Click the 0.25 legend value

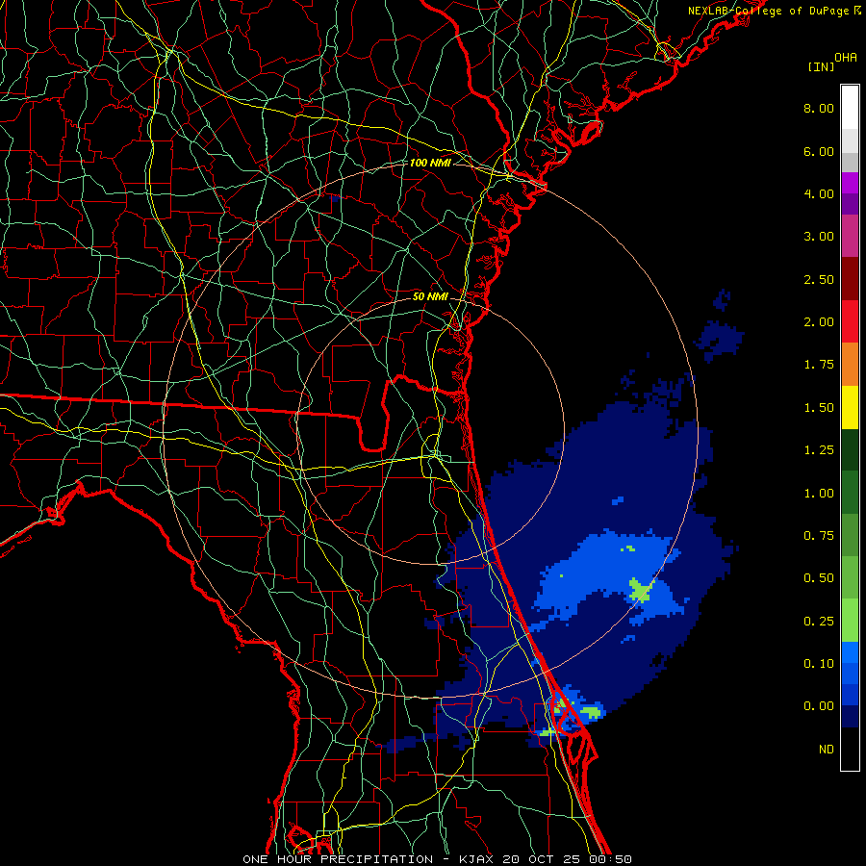(x=819, y=622)
